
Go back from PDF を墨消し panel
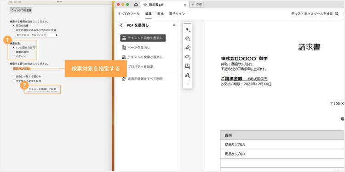pos(121,25)
